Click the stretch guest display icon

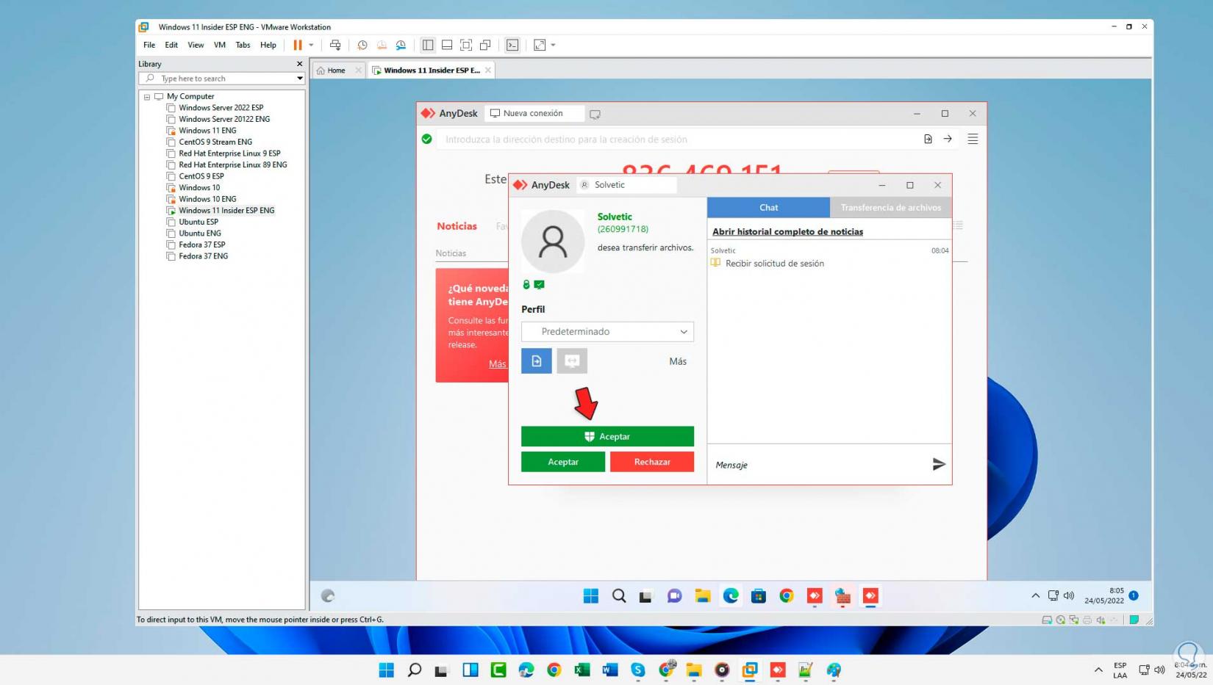(x=540, y=45)
